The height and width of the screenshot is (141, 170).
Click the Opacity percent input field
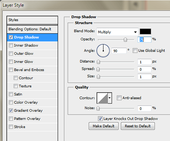144,40
